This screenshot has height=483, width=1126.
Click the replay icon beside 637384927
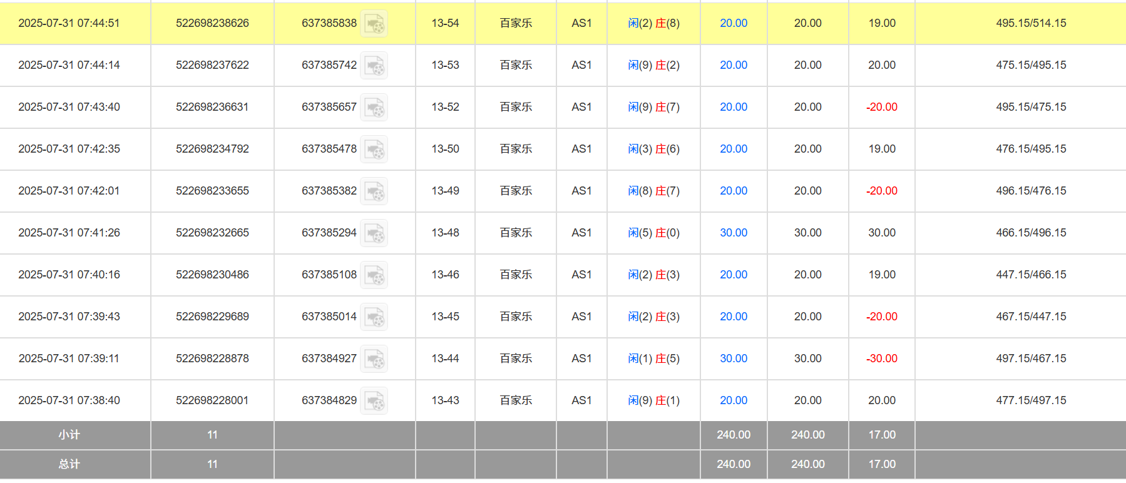pos(374,359)
